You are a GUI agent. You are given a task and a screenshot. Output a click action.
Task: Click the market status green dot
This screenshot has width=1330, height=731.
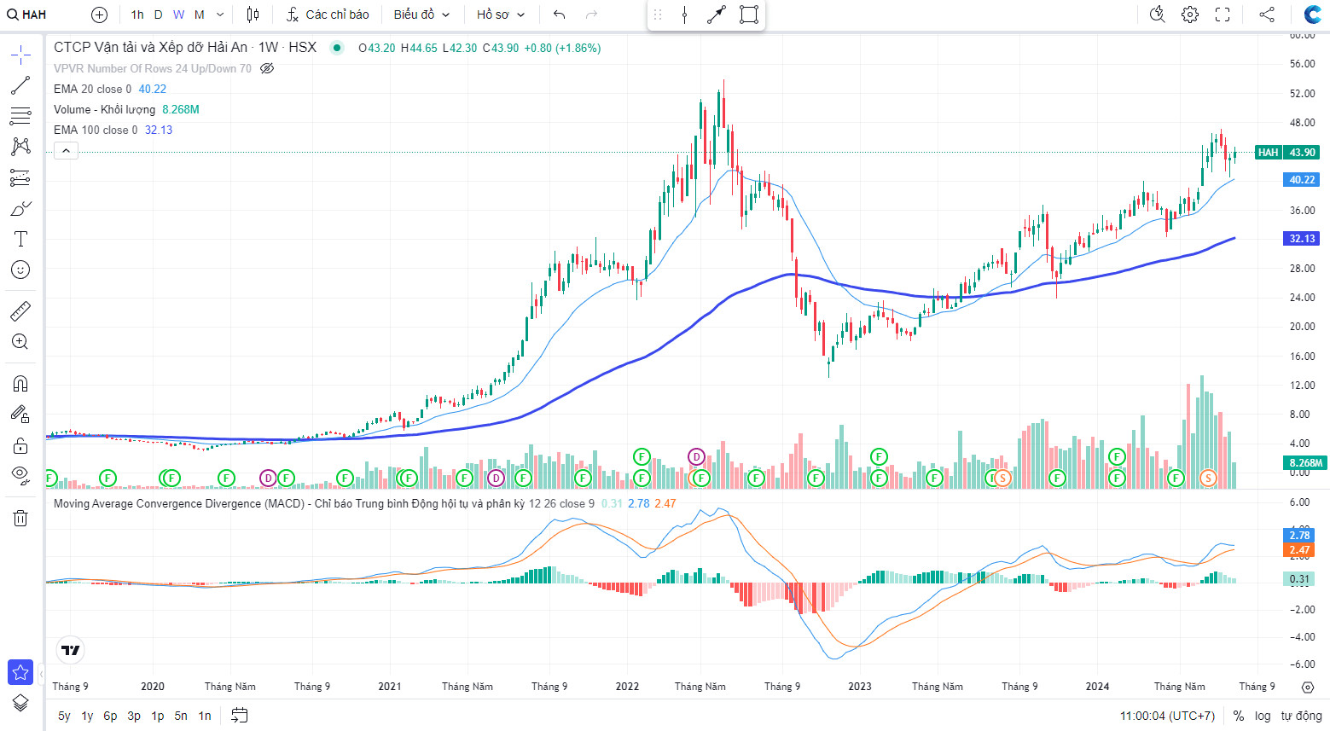pyautogui.click(x=337, y=48)
